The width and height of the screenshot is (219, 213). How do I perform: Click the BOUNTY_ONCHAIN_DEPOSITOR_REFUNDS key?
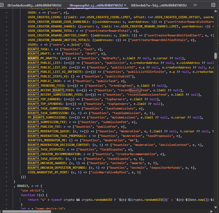point(57,168)
